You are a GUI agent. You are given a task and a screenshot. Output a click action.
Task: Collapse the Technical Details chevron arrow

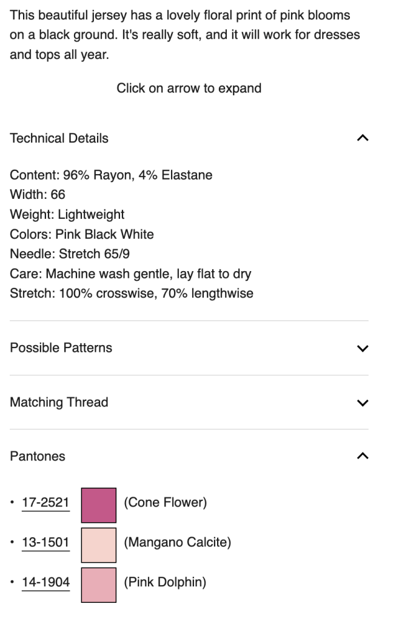363,138
